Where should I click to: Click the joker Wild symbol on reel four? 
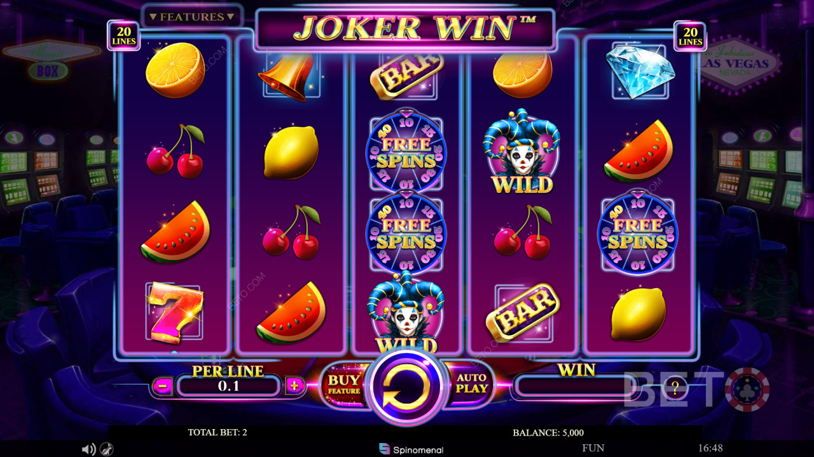(522, 151)
